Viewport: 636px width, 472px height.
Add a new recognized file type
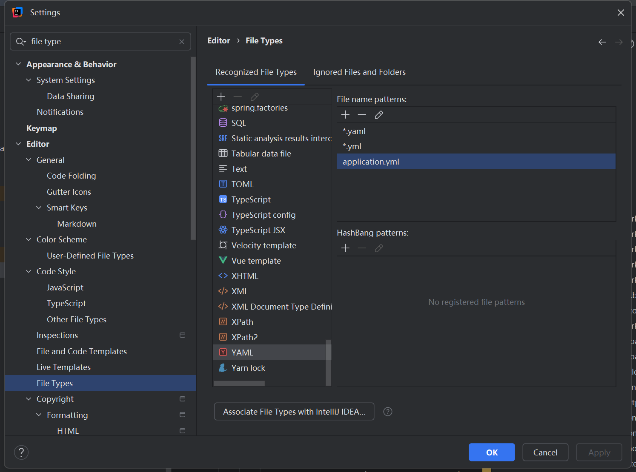click(x=221, y=97)
